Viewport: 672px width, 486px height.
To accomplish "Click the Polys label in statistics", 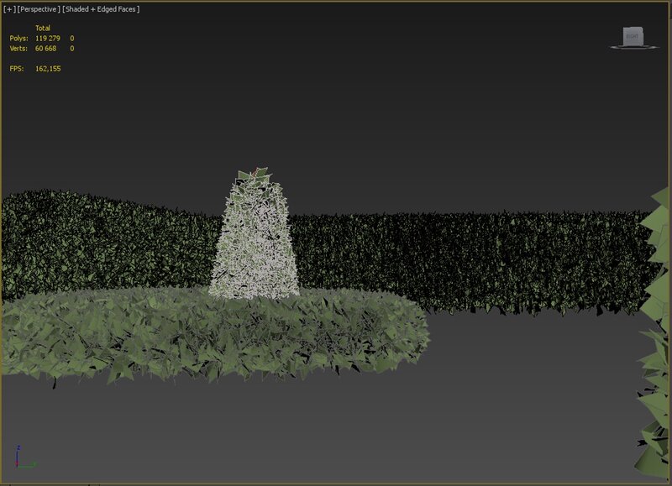I will (x=18, y=39).
